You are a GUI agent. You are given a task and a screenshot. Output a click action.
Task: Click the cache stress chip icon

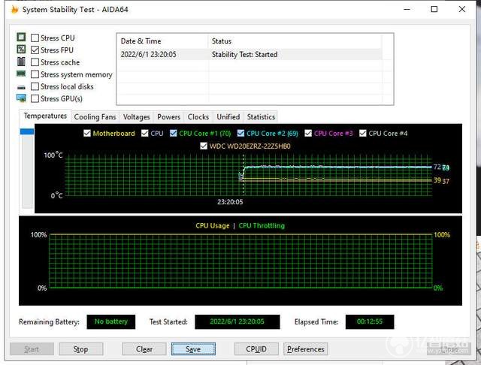point(21,62)
